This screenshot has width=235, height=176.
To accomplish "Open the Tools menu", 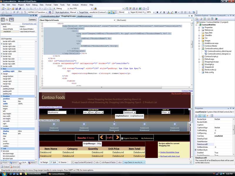I will pyautogui.click(x=62, y=5).
